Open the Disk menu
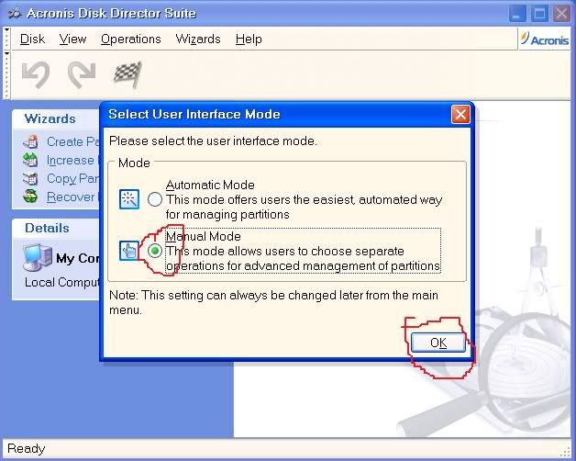This screenshot has width=576, height=461. tap(32, 39)
